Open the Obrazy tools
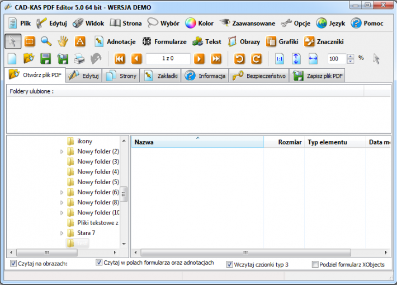Image resolution: width=397 pixels, height=285 pixels. [244, 41]
